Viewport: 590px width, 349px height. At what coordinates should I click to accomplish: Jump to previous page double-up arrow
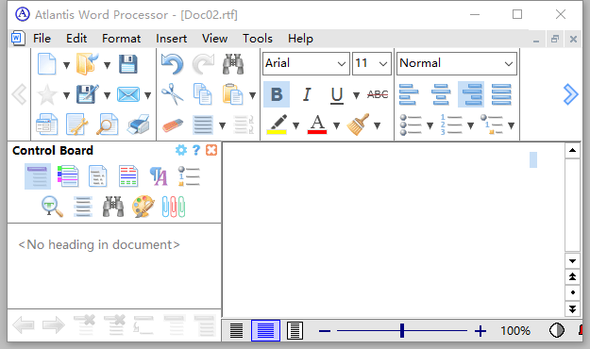[x=572, y=276]
